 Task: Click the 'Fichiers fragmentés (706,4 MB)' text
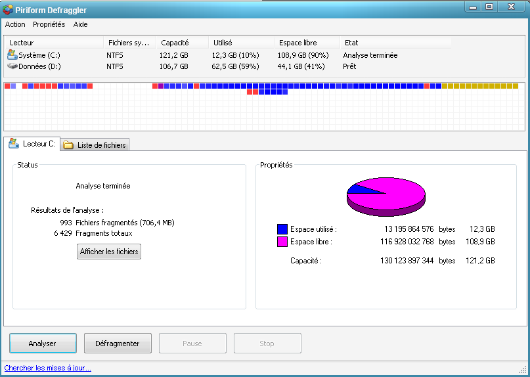125,223
